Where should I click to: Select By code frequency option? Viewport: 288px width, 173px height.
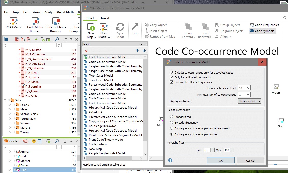[x=172, y=122]
